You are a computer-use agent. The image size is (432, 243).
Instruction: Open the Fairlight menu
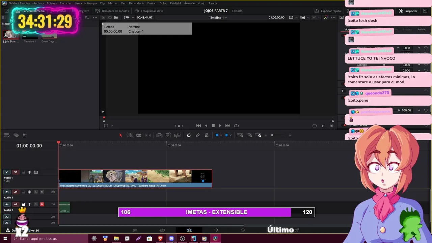click(175, 3)
